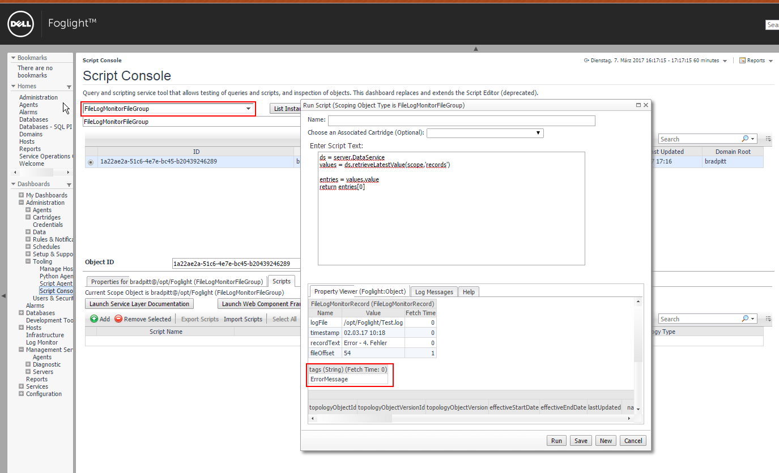
Task: Collapse the Bookmarks section
Action: click(x=13, y=58)
